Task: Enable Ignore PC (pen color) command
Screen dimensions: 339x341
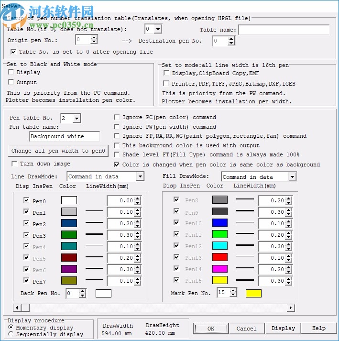Action: click(117, 118)
